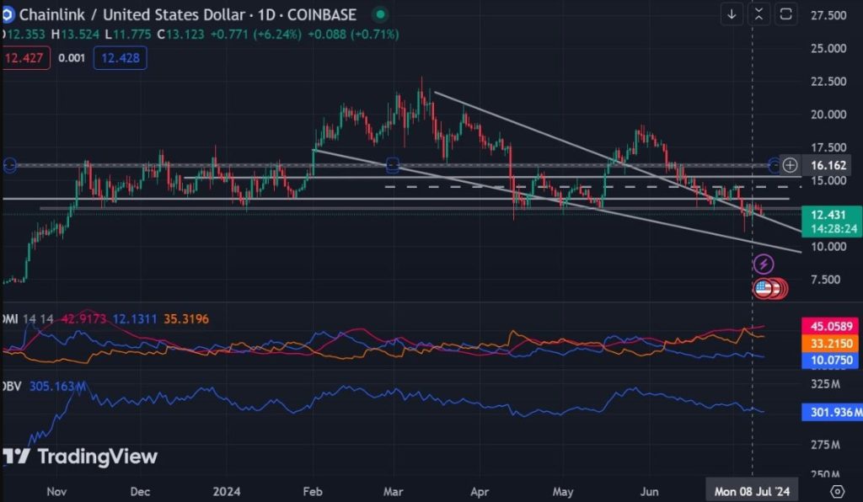Screen dimensions: 863x502
Task: Click the crosshair price label 16.162
Action: [828, 165]
